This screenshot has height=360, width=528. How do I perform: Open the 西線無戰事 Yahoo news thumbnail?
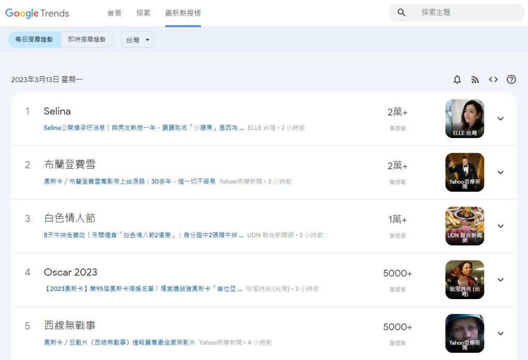[465, 333]
